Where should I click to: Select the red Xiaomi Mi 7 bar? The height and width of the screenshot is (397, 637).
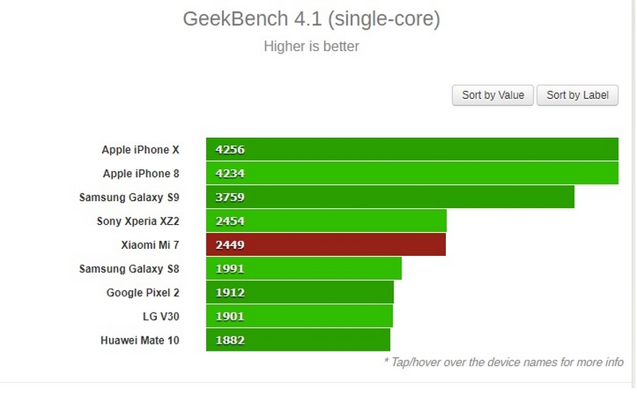pos(326,245)
